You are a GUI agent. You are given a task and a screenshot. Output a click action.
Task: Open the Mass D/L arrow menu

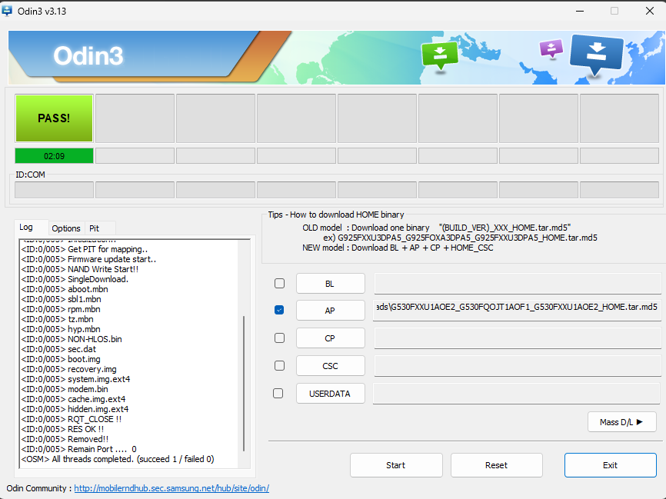[622, 421]
